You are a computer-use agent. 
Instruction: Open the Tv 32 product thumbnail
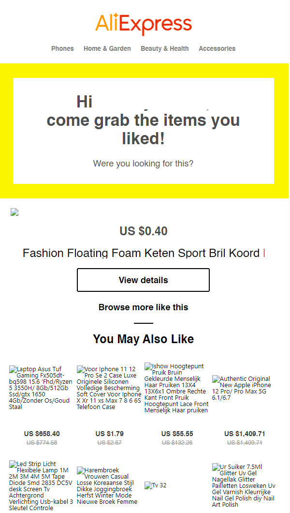coord(156,485)
